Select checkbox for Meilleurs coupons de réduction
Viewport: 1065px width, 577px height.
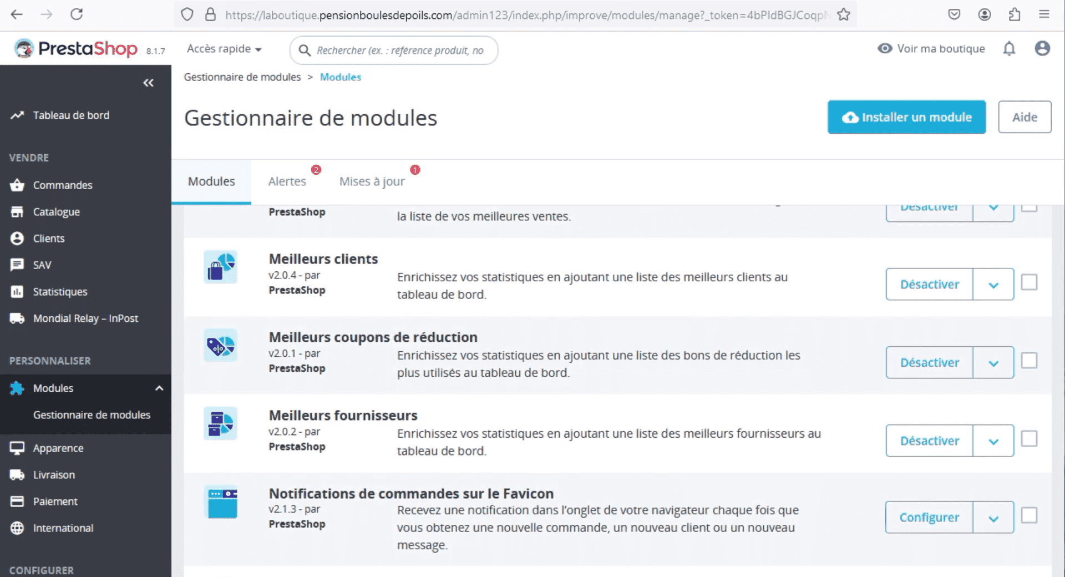pyautogui.click(x=1029, y=361)
